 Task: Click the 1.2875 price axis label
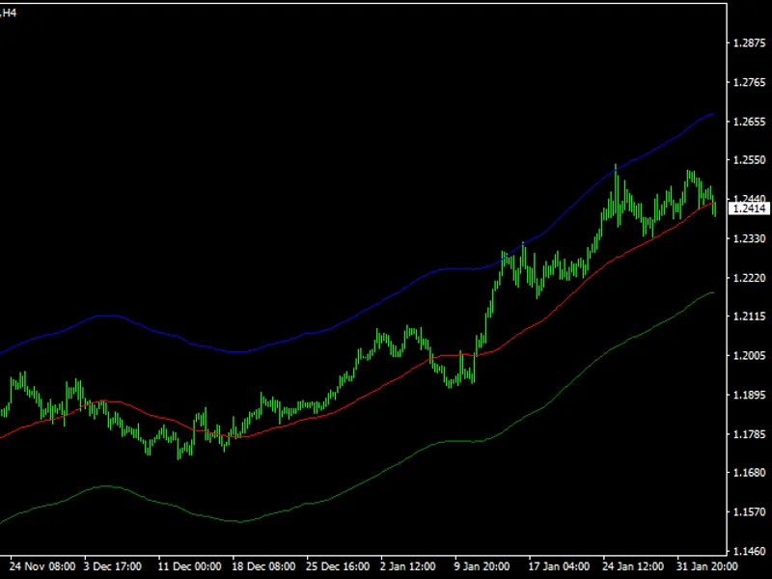pos(750,42)
